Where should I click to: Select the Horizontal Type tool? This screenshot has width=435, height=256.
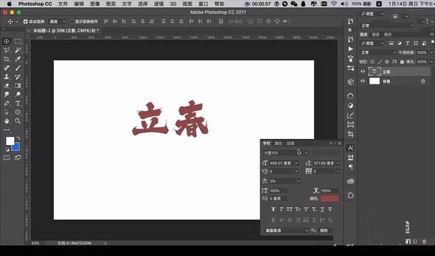(x=18, y=103)
